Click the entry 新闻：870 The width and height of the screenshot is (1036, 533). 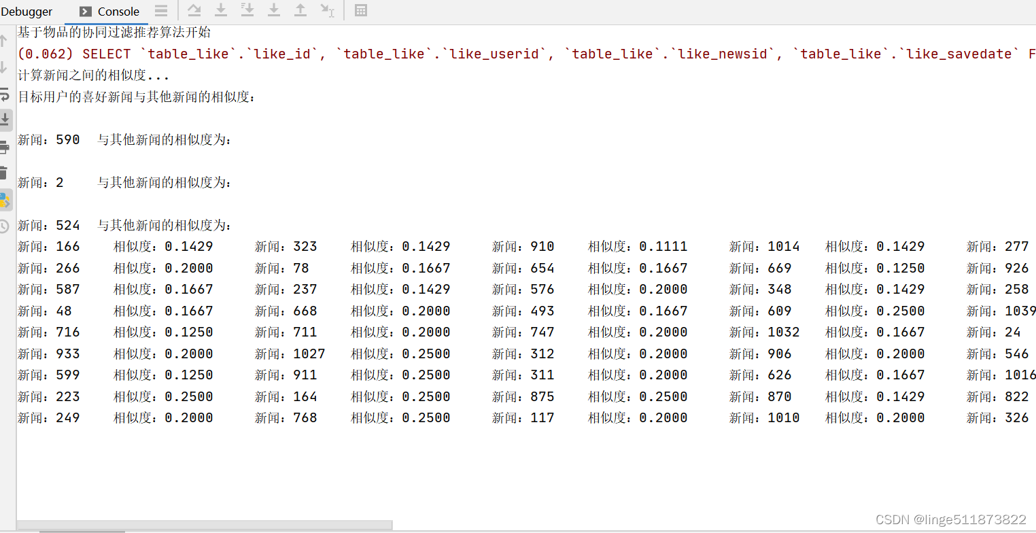[x=761, y=396]
